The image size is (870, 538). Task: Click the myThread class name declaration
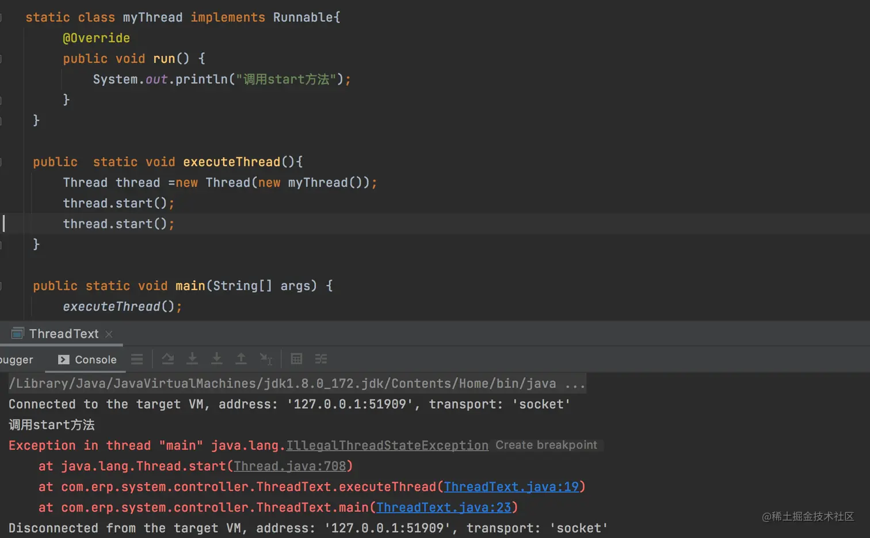152,17
